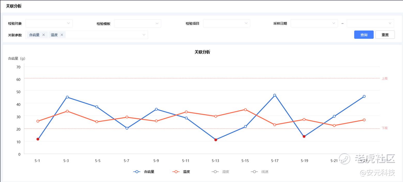Viewport: 403px width, 182px height.
Task: Click the 采样日期 field label
Action: coord(280,23)
